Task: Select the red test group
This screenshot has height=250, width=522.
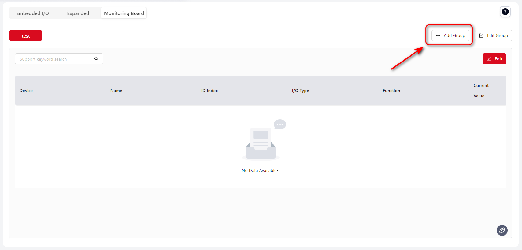Action: click(26, 36)
